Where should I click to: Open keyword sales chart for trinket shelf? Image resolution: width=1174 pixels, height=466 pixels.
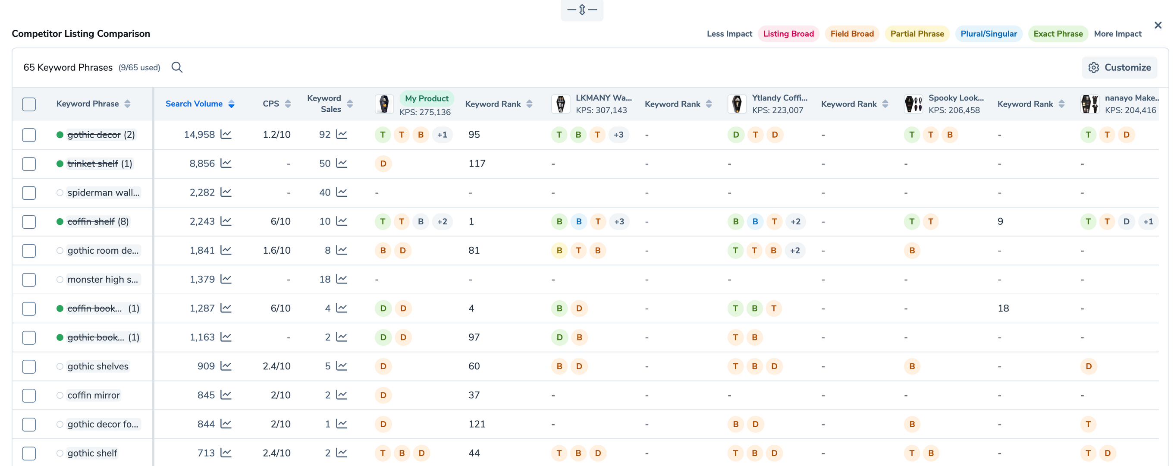342,163
